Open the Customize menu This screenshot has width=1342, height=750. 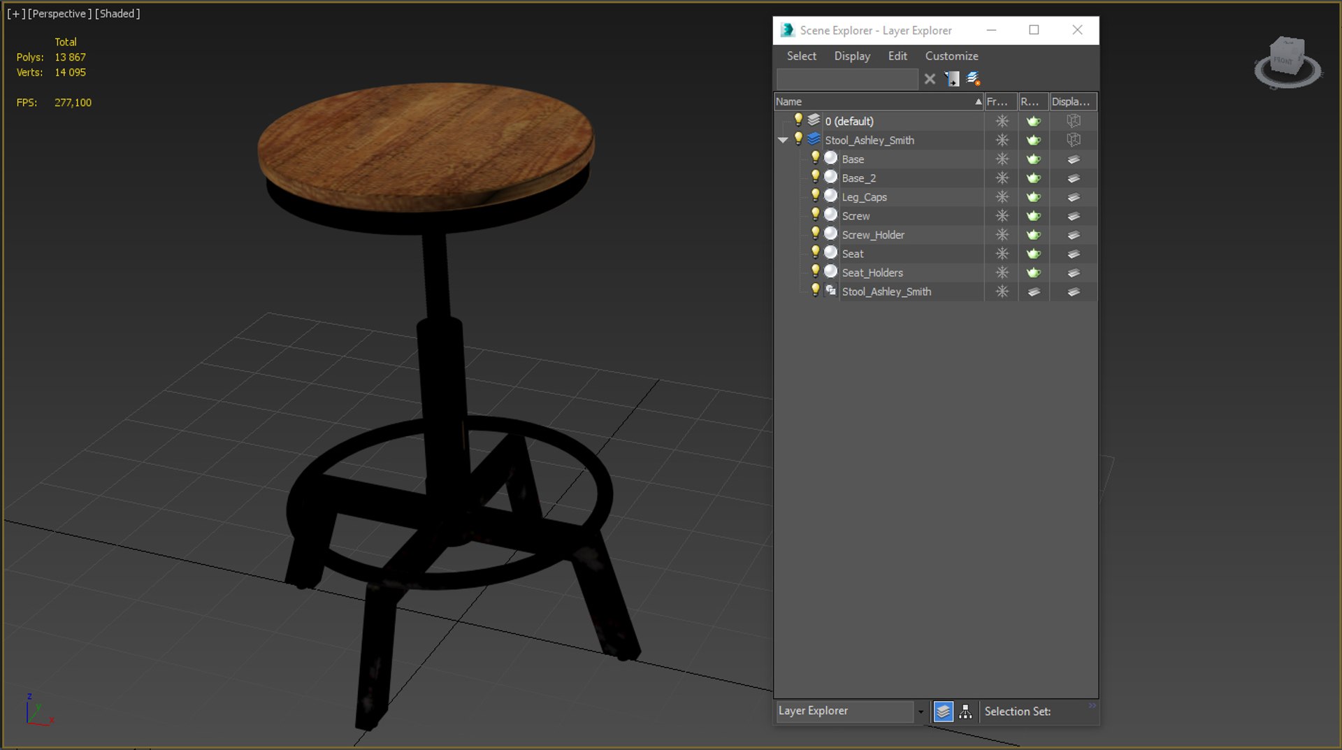[x=951, y=56]
